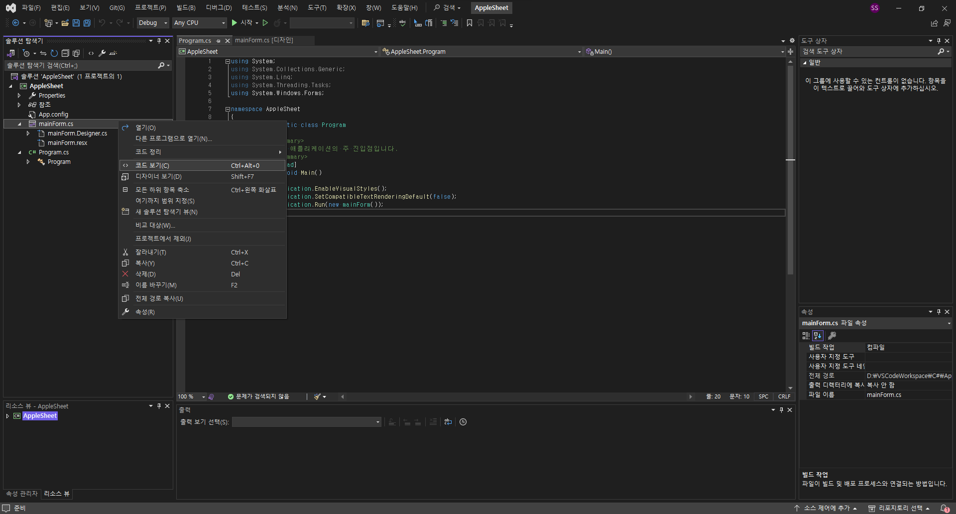Viewport: 956px width, 514px height.
Task: Click Solution Explorer view code brackets icon
Action: click(x=91, y=53)
